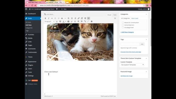The height and width of the screenshot is (99, 176).
Task: Redo the last undone edit
Action: 88,21
